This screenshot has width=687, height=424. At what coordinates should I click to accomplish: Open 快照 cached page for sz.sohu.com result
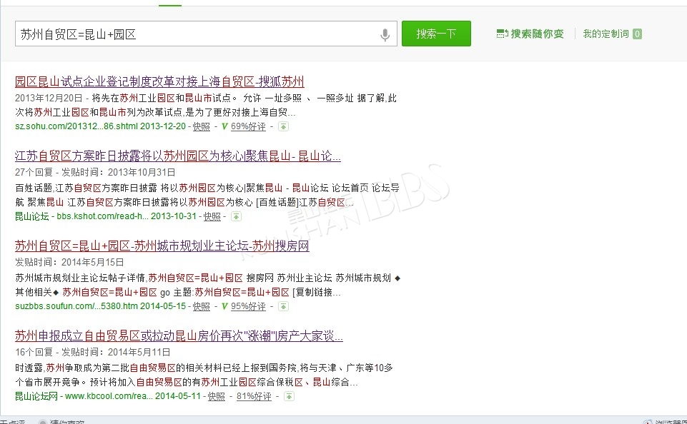tap(201, 126)
